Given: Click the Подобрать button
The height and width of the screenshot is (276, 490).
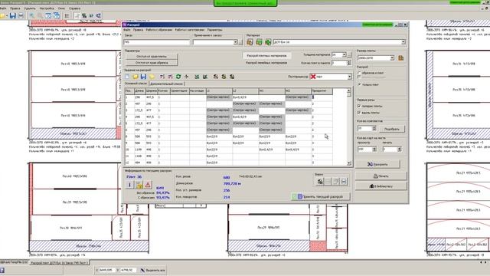Looking at the screenshot, I should click(x=392, y=129).
